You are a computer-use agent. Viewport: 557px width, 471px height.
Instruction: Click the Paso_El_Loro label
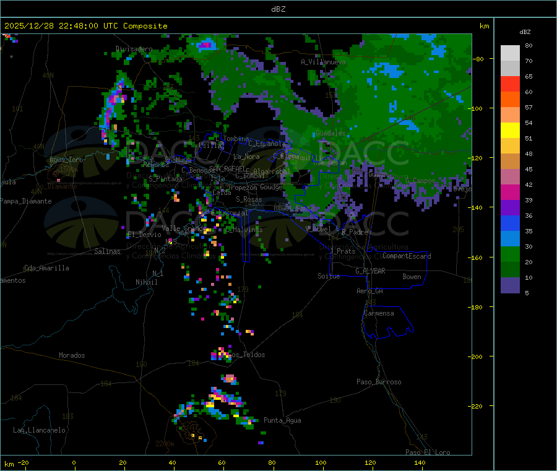point(428,452)
